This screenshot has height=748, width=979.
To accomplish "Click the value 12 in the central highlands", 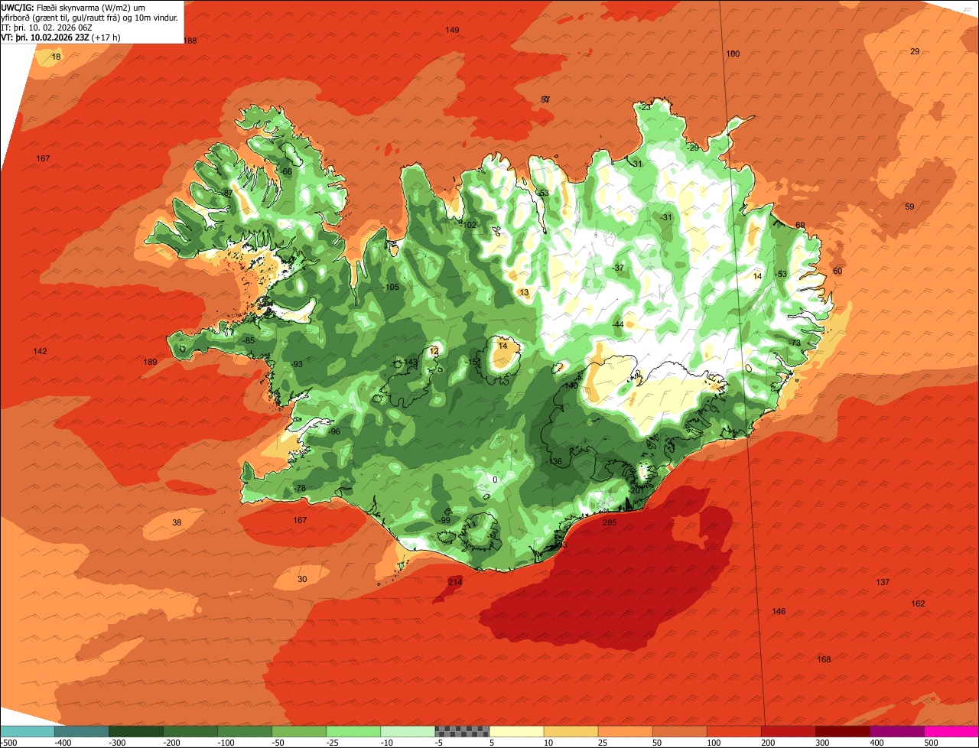I will pyautogui.click(x=434, y=350).
